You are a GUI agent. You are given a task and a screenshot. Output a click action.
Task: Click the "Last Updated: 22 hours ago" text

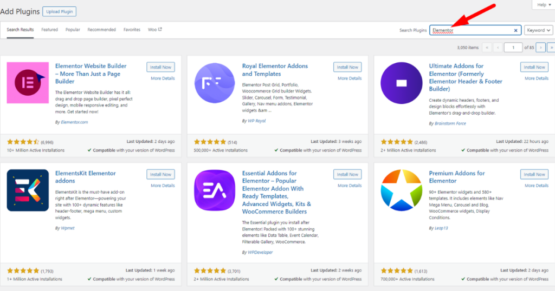(522, 142)
